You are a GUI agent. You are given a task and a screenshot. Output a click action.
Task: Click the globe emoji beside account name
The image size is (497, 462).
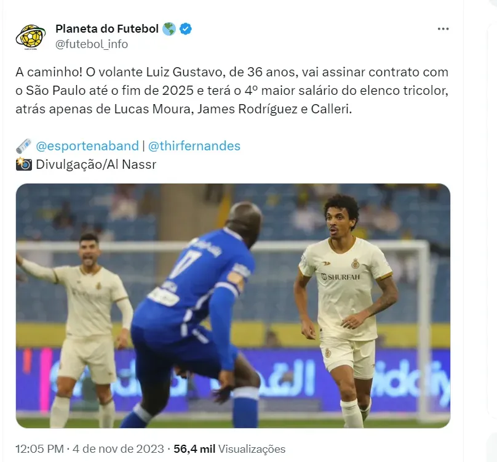tap(169, 29)
